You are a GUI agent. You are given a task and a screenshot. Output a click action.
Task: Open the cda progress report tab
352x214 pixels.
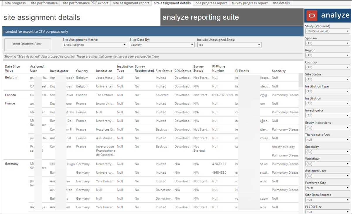pyautogui.click(x=211, y=3)
